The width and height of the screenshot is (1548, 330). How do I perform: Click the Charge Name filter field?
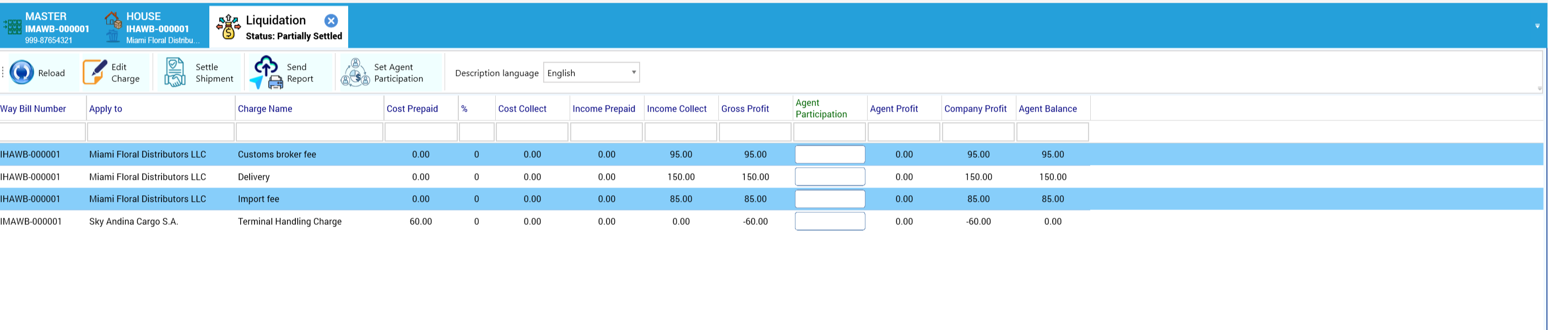(x=310, y=132)
